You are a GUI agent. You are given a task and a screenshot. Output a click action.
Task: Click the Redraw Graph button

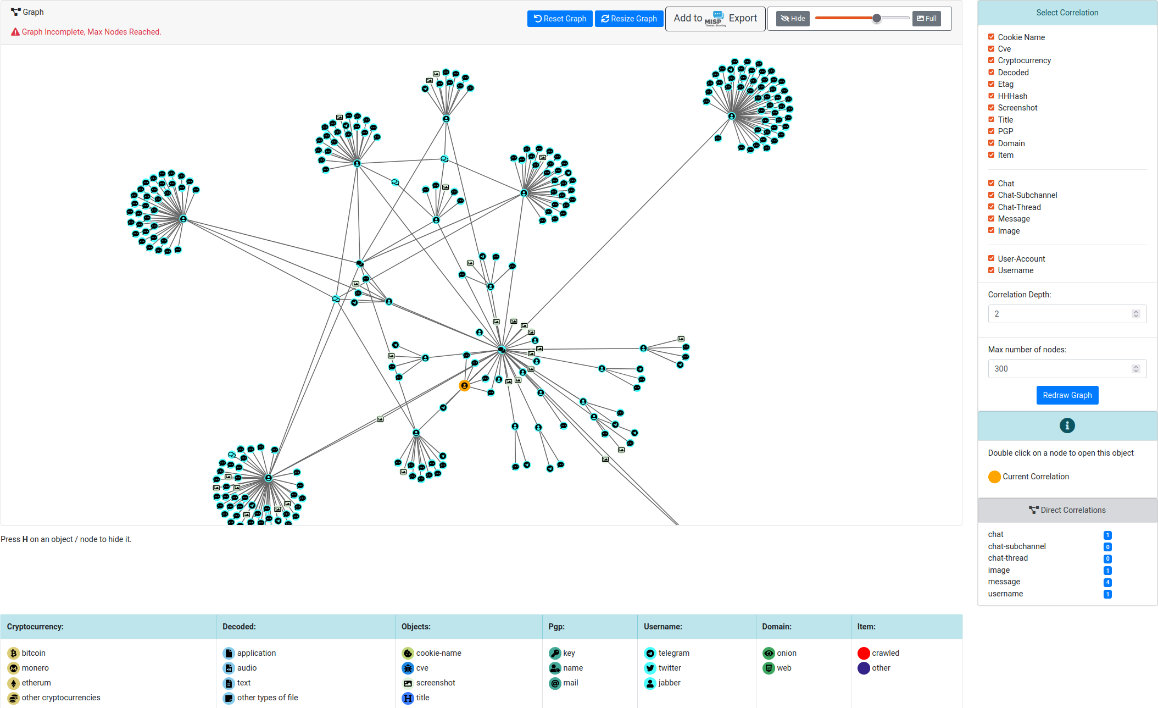pos(1067,395)
